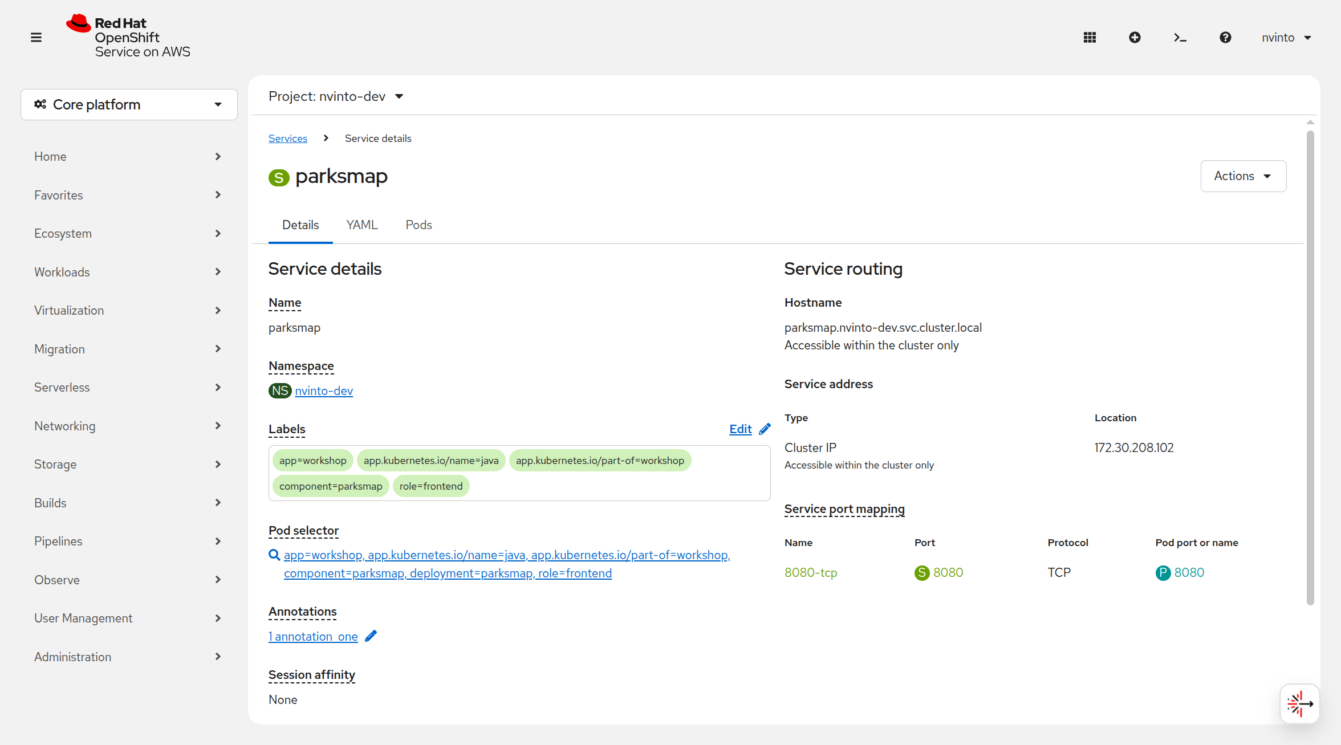The height and width of the screenshot is (745, 1341).
Task: Expand the Ecosystem navigation section
Action: point(128,233)
